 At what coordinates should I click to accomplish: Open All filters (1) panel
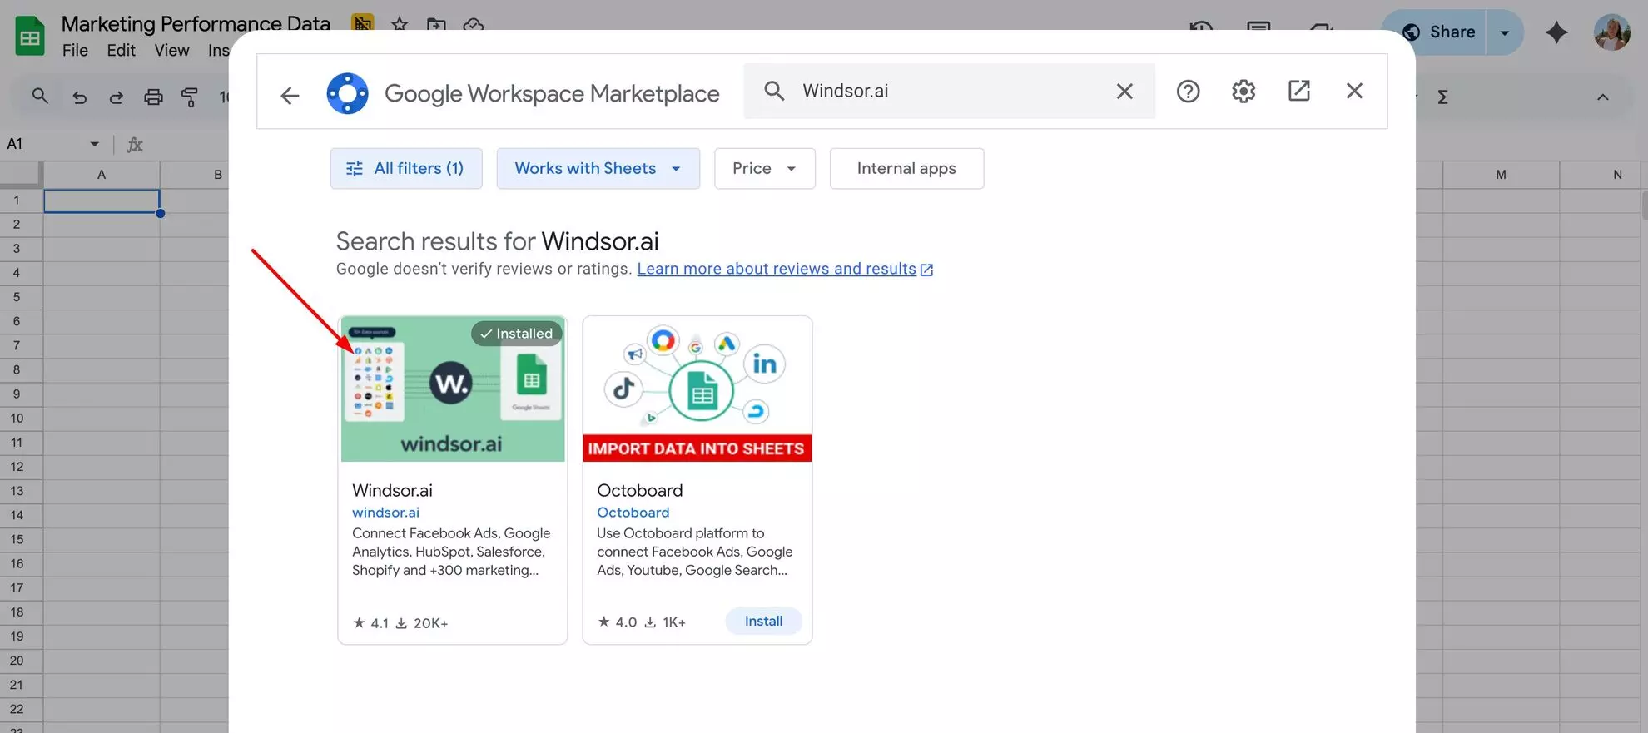pos(406,168)
